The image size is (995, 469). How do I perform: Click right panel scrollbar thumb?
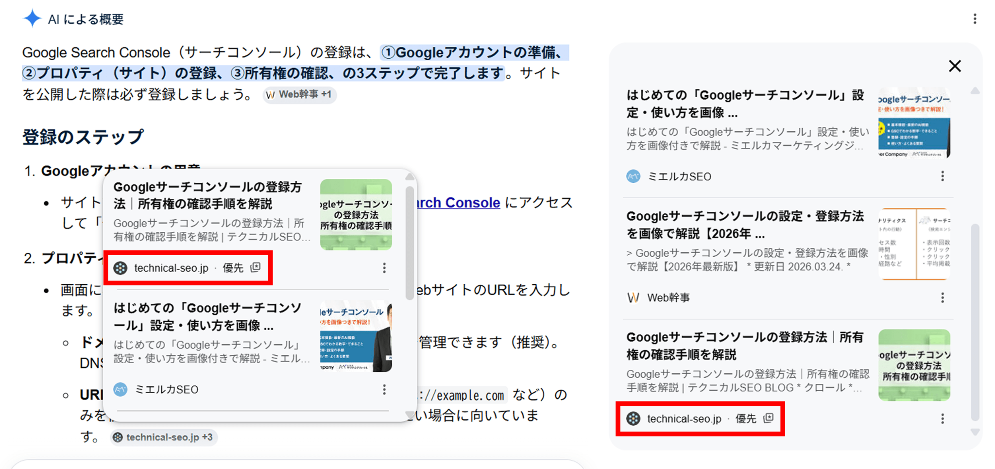pos(975,322)
